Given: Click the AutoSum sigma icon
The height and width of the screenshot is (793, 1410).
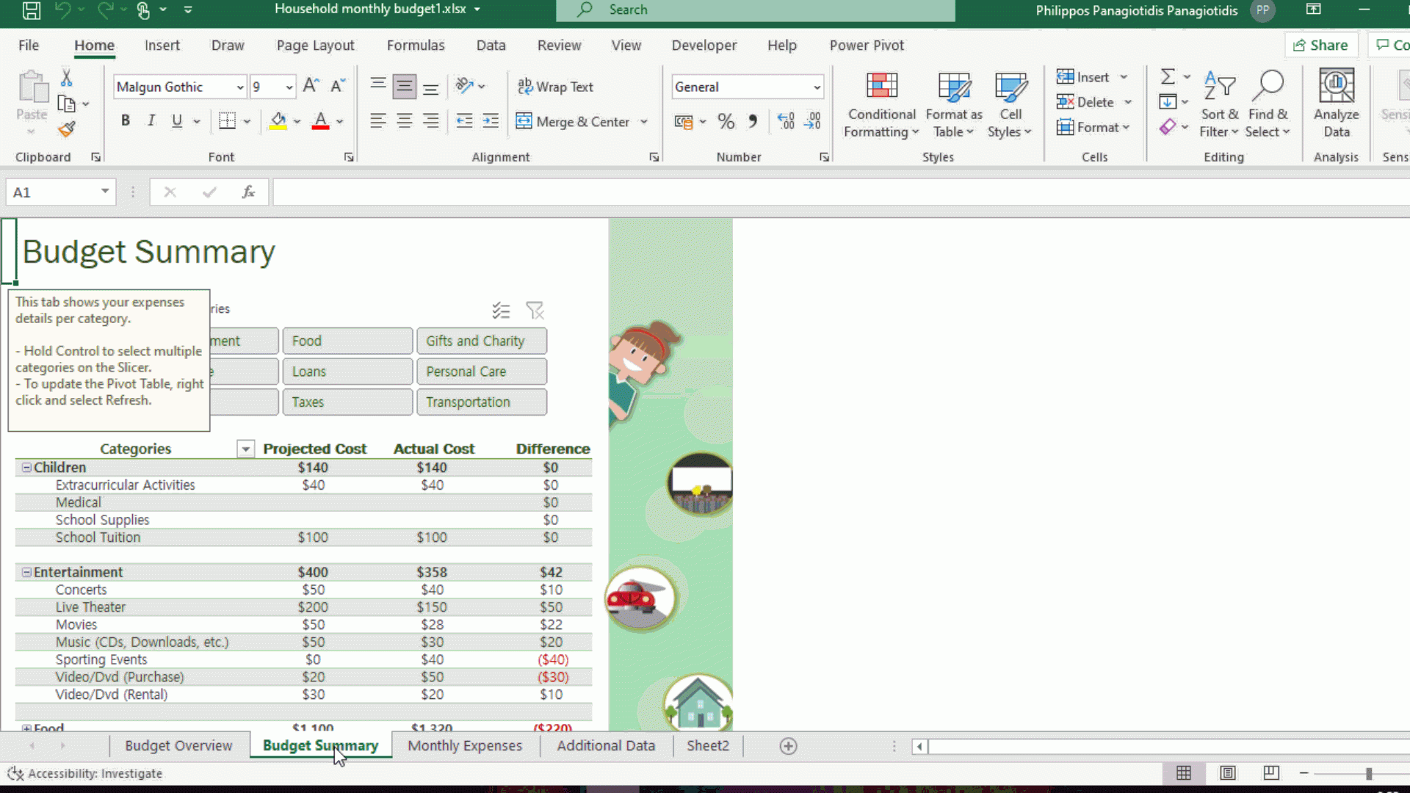Looking at the screenshot, I should (1168, 76).
